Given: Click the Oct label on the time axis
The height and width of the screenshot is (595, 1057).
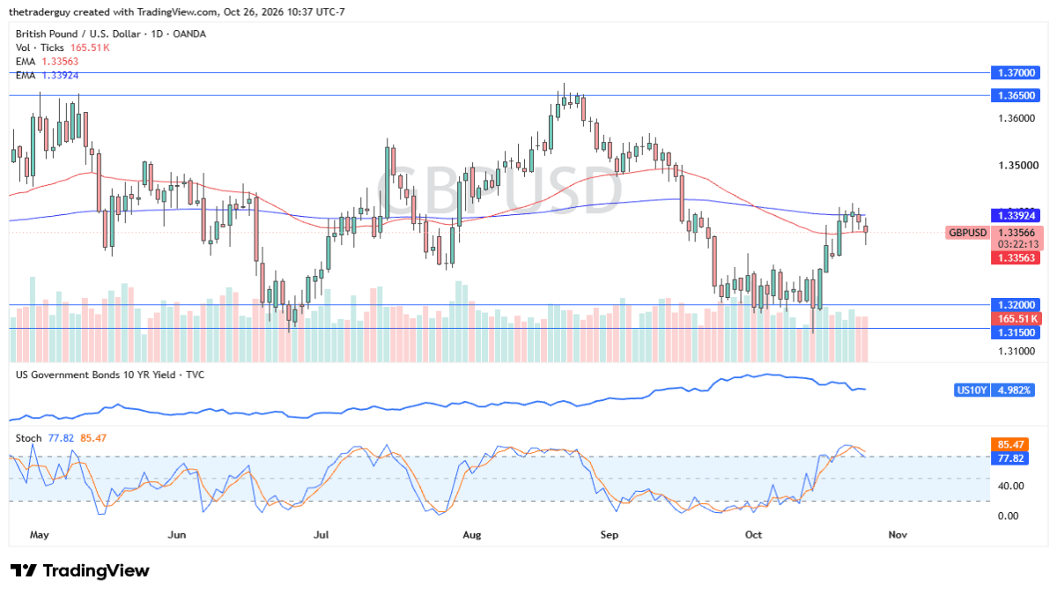Looking at the screenshot, I should click(x=753, y=534).
